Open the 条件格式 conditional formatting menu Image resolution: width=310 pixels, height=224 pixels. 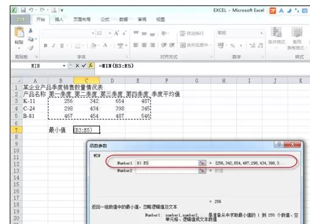coord(277,38)
